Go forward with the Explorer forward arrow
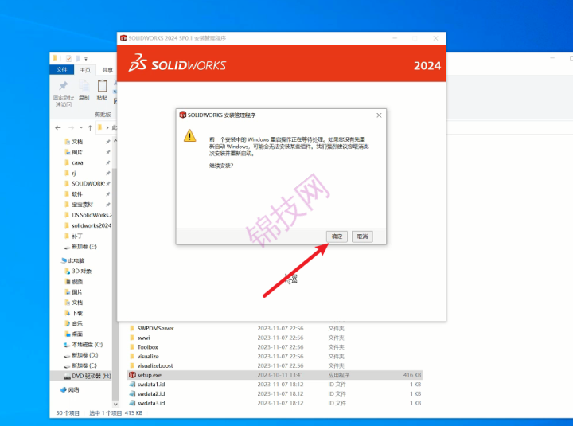This screenshot has height=426, width=573. pyautogui.click(x=71, y=127)
